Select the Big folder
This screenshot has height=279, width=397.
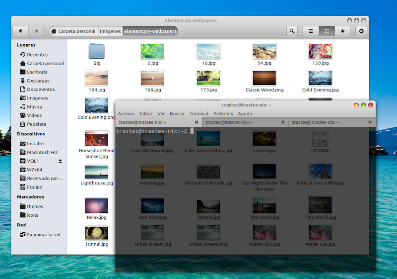click(97, 52)
